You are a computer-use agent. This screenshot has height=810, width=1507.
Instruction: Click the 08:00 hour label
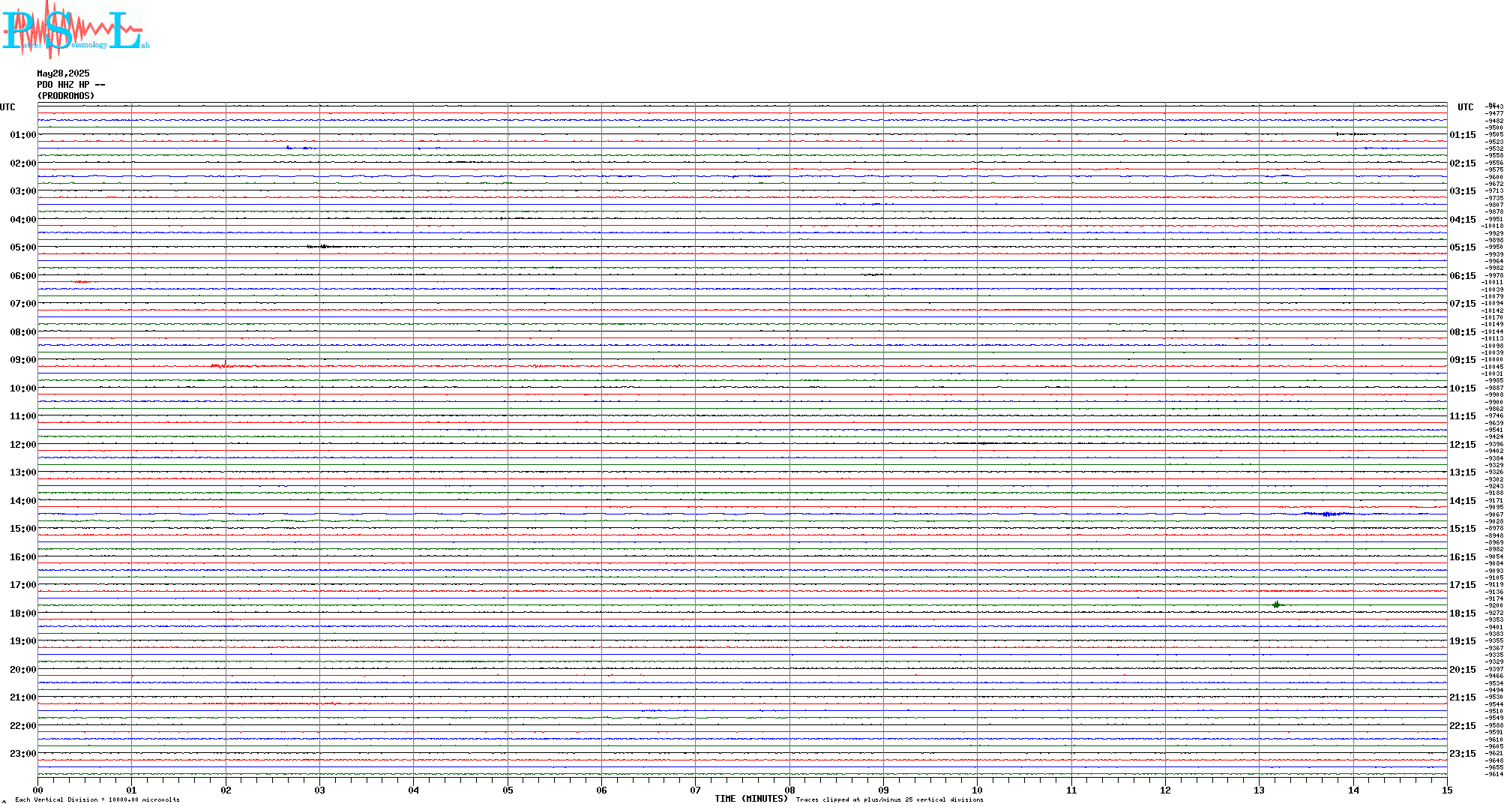point(22,332)
